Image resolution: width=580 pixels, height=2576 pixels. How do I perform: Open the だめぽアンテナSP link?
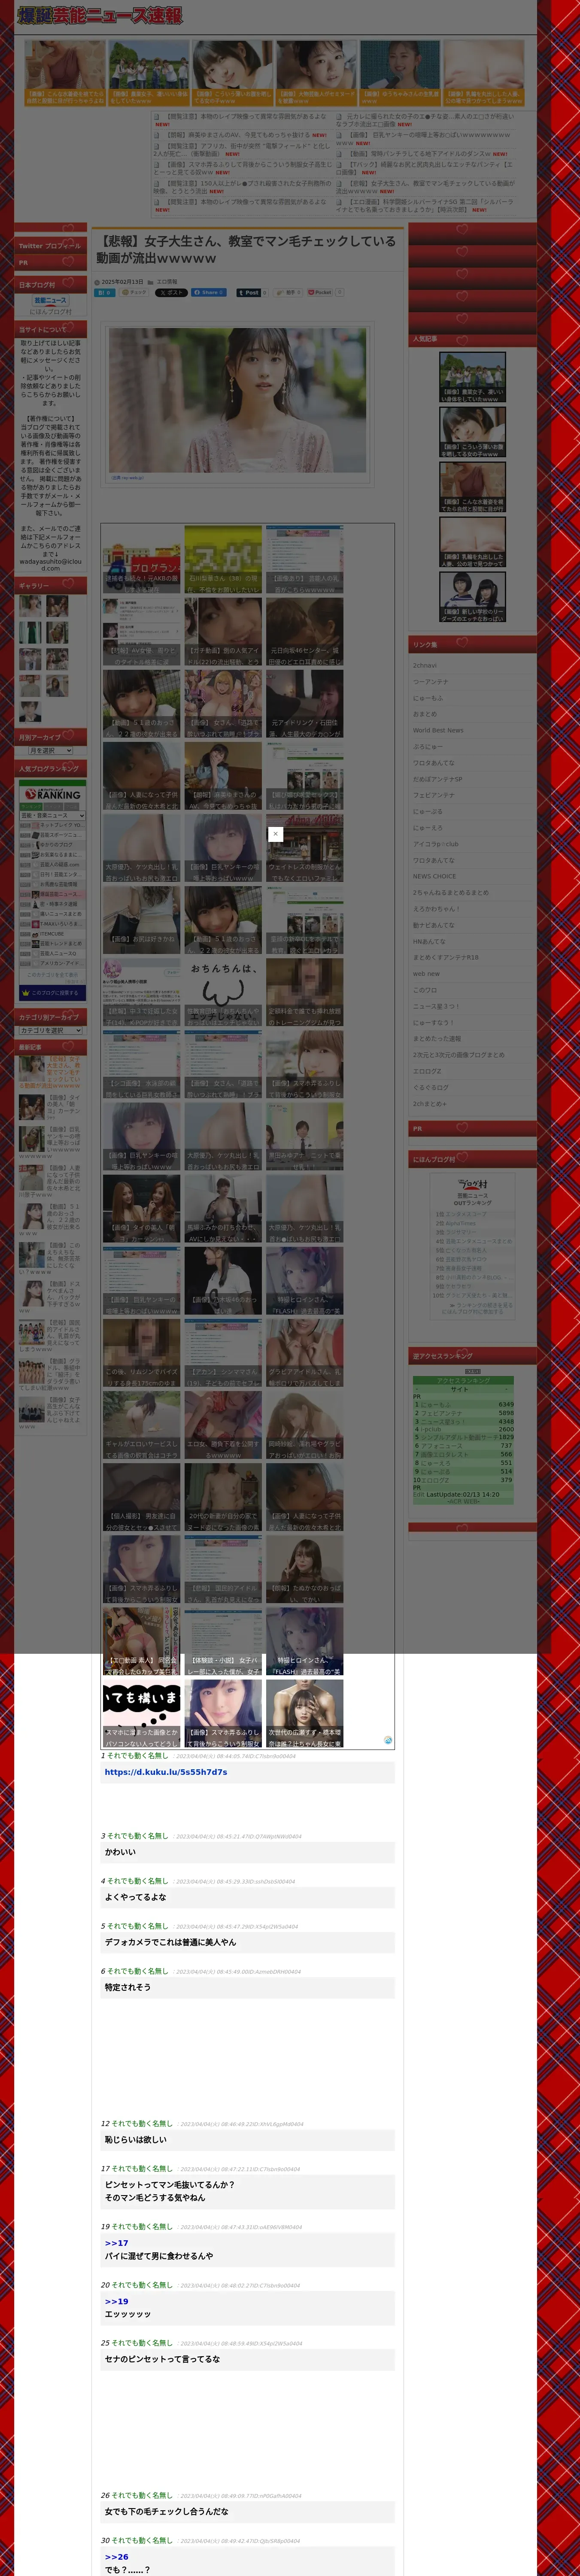[438, 779]
